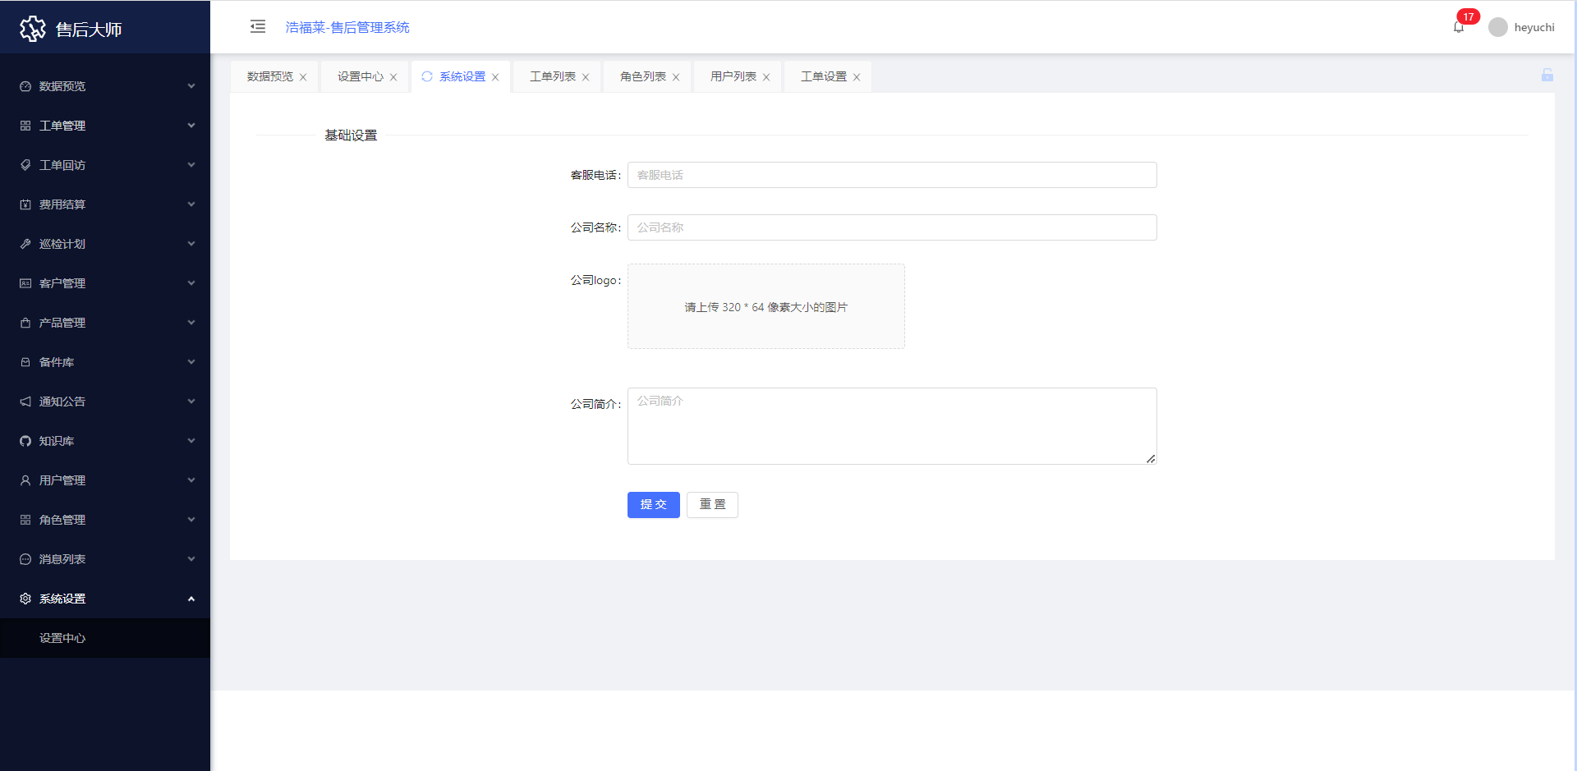Screen dimensions: 1577x771
Task: Switch to the 工单列表 tab
Action: click(552, 76)
